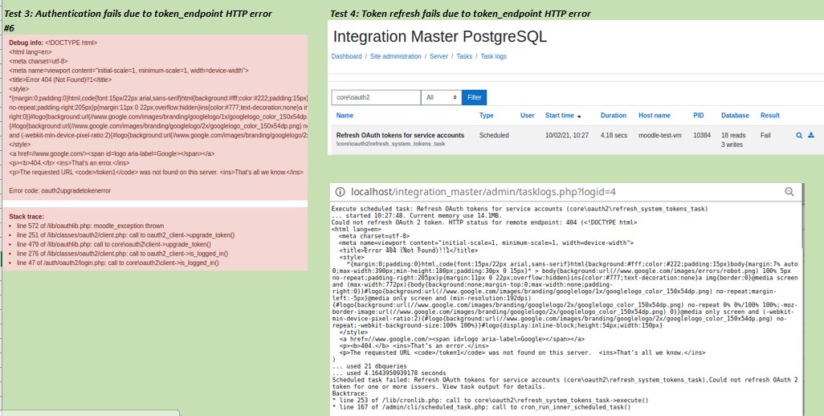Click the download log icon in the task row
Image resolution: width=824 pixels, height=416 pixels.
point(810,136)
